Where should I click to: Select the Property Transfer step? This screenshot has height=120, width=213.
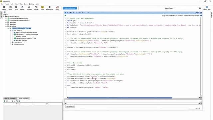pos(21,36)
